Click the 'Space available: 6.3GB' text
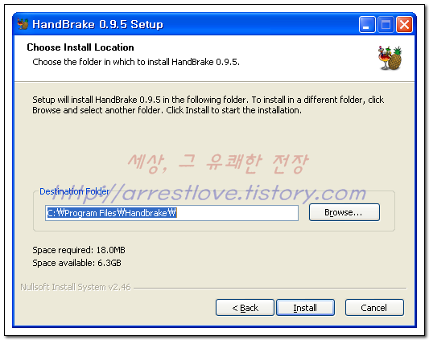 point(77,263)
